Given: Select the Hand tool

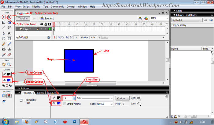Looking at the screenshot, I should (x=4, y=64).
